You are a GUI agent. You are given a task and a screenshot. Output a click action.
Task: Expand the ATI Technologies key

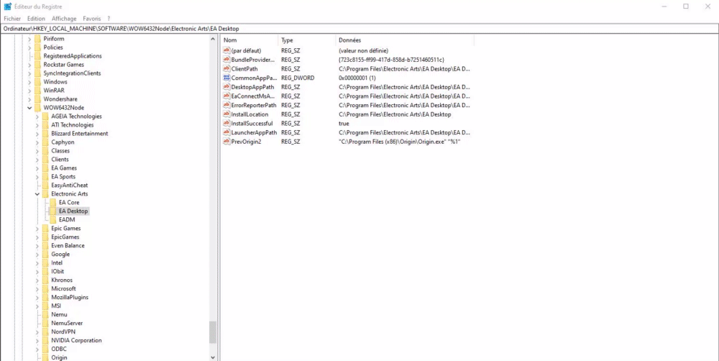(37, 124)
